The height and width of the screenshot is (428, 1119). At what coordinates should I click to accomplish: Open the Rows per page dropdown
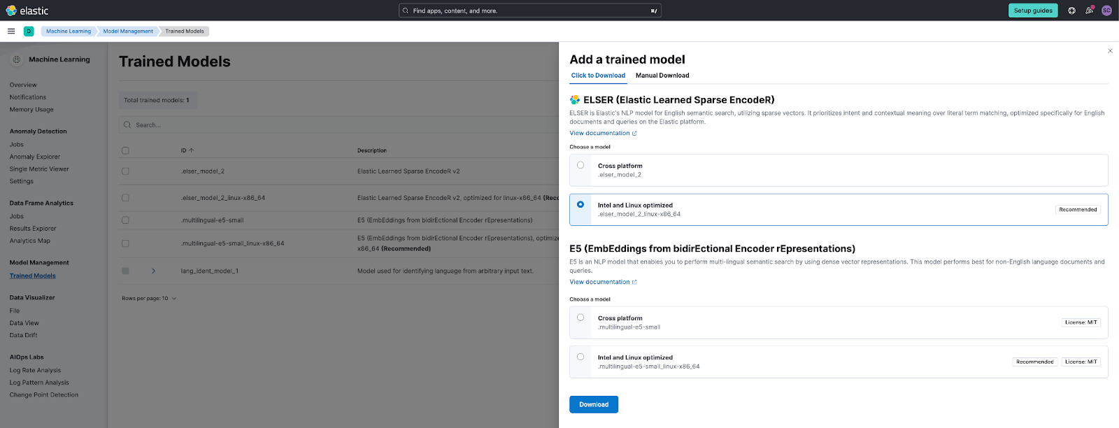149,299
